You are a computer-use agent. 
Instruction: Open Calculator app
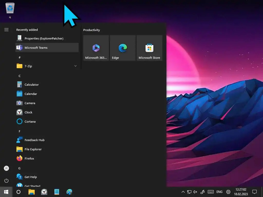pyautogui.click(x=47, y=84)
